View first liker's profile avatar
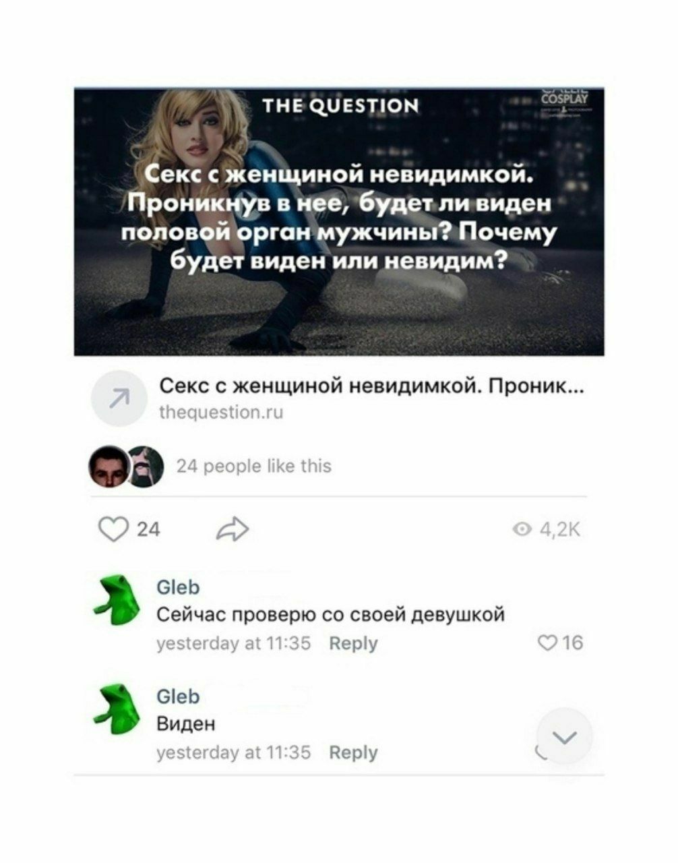 click(x=109, y=467)
